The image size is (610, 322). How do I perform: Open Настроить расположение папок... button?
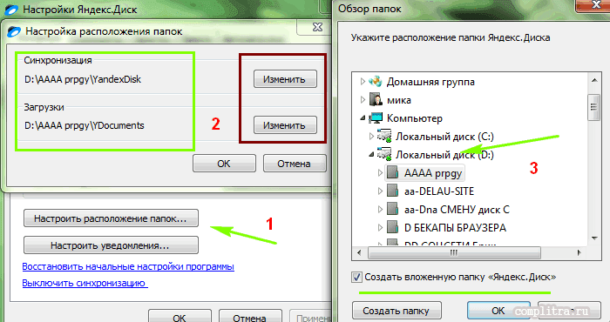(x=111, y=218)
